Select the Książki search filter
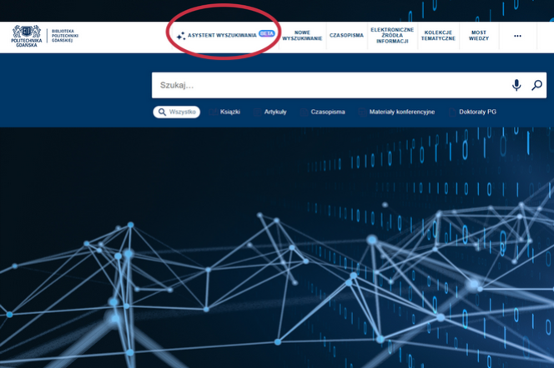The image size is (554, 368). pyautogui.click(x=229, y=112)
